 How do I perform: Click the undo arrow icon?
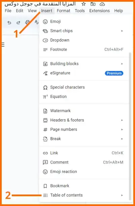(9, 23)
